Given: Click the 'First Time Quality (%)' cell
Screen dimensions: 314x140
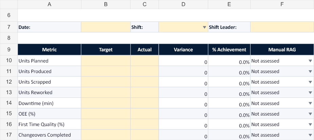Looking at the screenshot, I should [x=49, y=124].
